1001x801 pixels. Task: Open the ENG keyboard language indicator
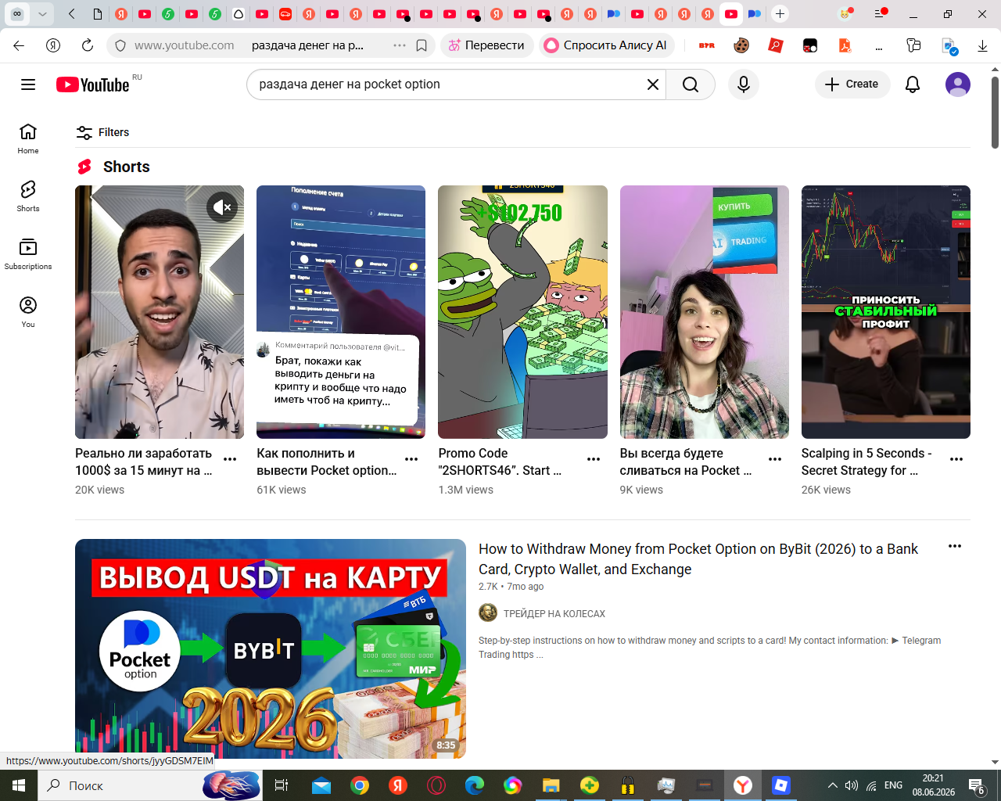click(893, 785)
